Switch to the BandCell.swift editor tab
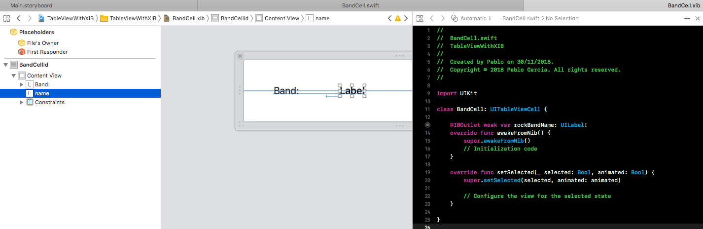This screenshot has height=229, width=703. pos(360,5)
